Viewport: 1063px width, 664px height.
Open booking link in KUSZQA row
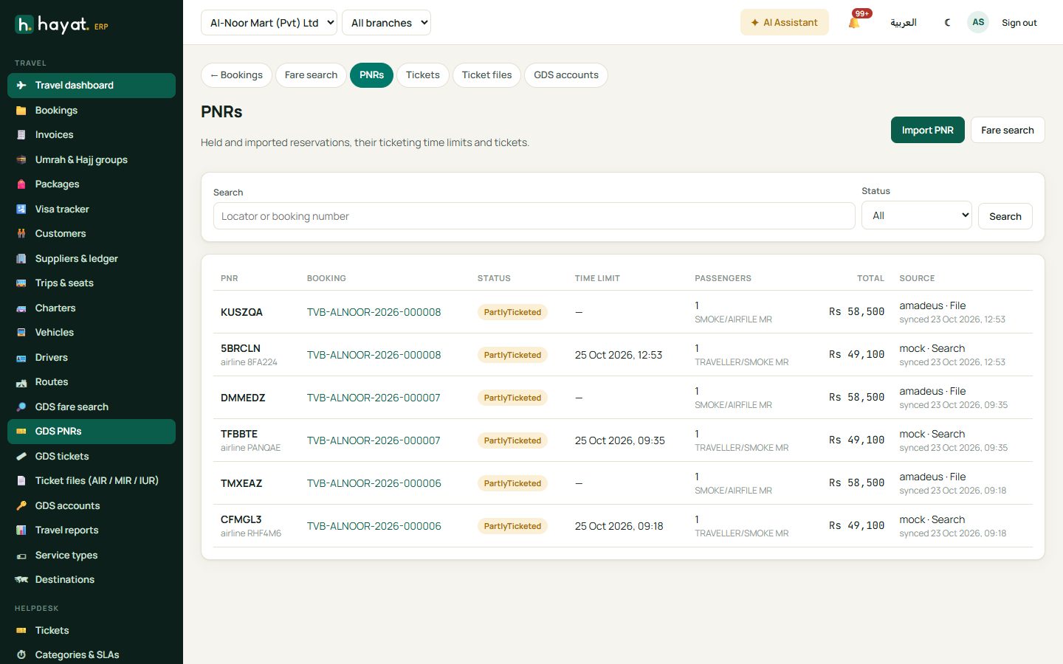click(x=374, y=312)
